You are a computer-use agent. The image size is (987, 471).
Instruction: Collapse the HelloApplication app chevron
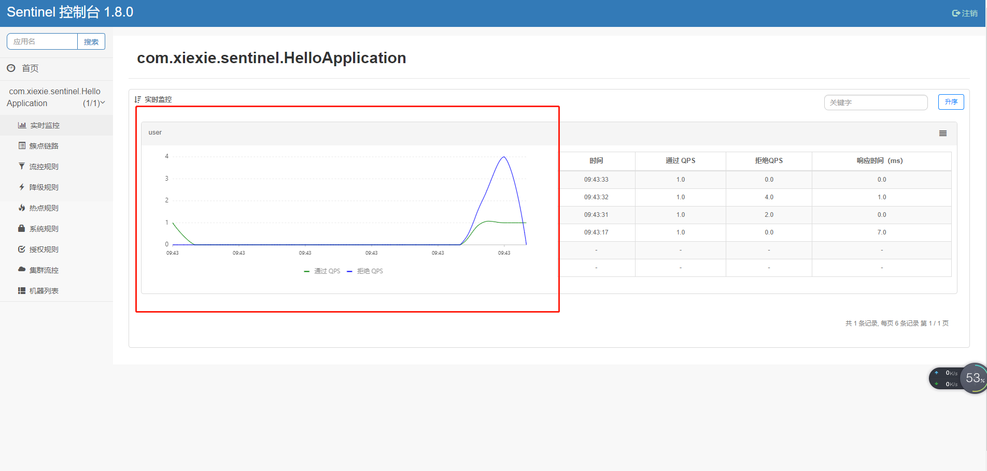click(103, 102)
